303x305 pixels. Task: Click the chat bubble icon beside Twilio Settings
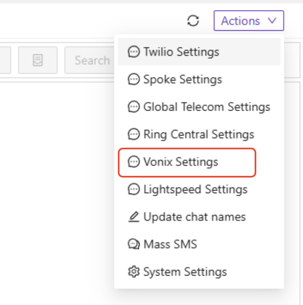(134, 52)
